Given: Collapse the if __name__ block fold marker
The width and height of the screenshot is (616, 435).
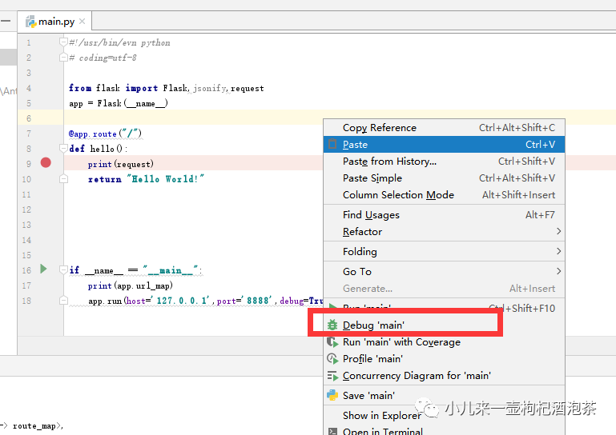Looking at the screenshot, I should [x=63, y=270].
